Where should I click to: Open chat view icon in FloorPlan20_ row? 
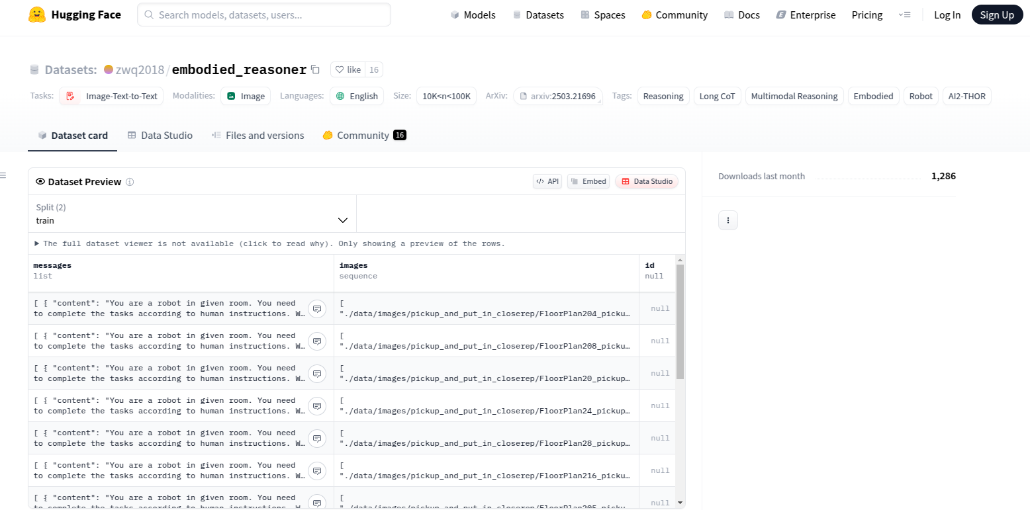(317, 373)
